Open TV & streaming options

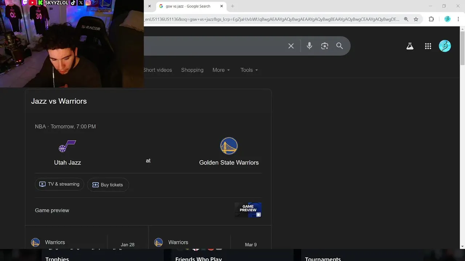pos(60,184)
